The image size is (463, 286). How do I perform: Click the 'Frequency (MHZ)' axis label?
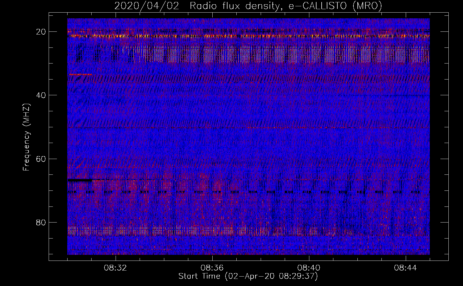tap(26, 137)
